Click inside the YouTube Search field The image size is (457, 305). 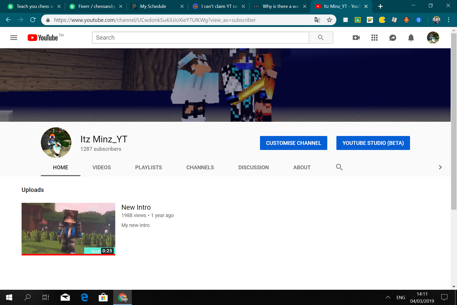pos(201,38)
